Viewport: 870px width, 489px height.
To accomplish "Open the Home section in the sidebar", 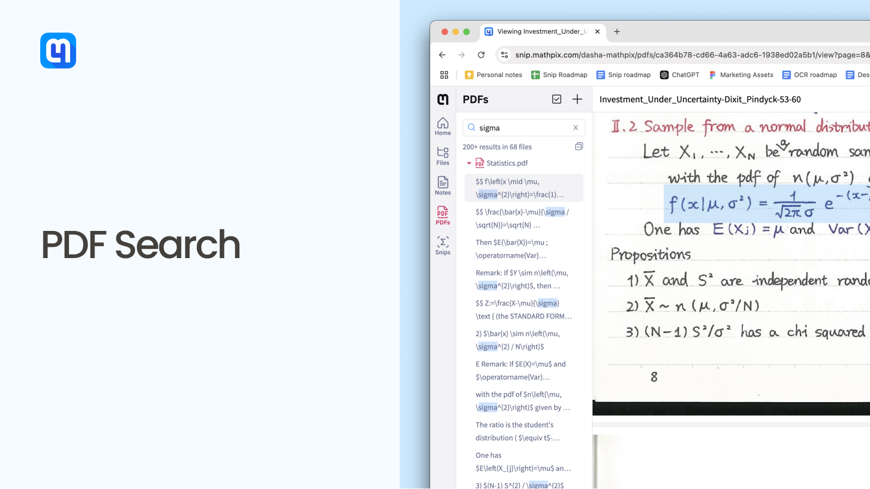I will (442, 126).
